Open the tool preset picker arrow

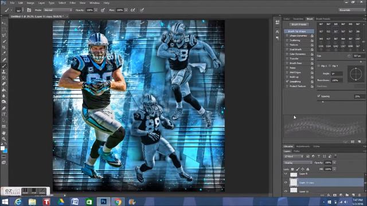click(x=11, y=10)
